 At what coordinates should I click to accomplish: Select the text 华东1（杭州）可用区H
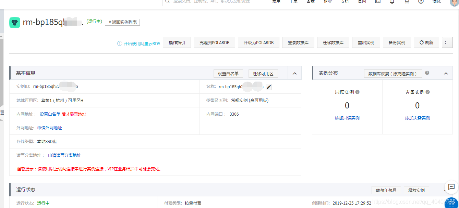pos(62,101)
